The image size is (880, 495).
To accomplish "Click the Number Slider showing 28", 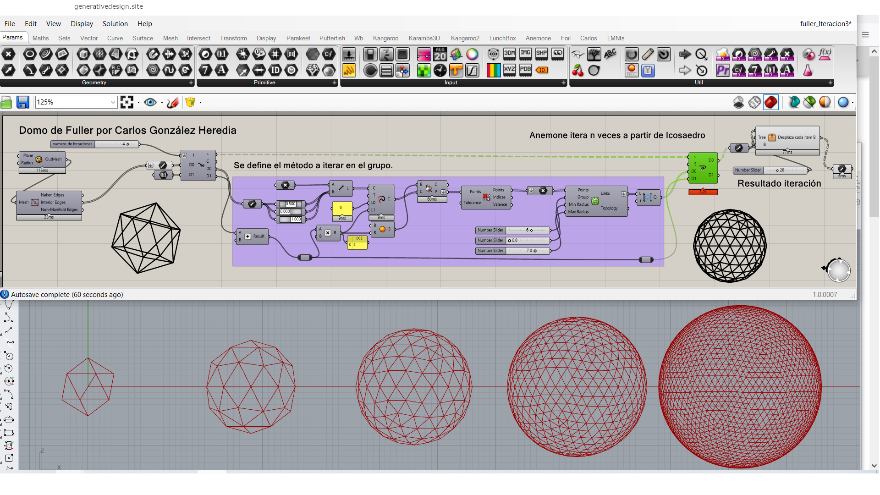I will (771, 170).
